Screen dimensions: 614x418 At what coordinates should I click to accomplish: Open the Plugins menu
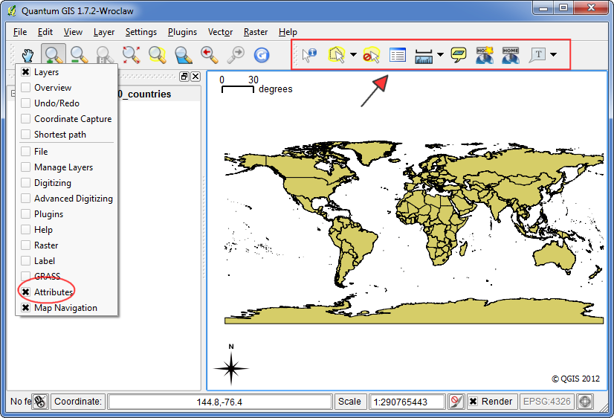pyautogui.click(x=182, y=32)
